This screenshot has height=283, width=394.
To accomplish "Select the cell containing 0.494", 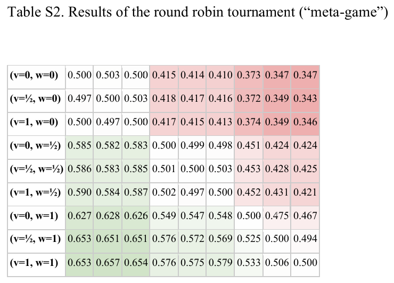I will pyautogui.click(x=305, y=239).
